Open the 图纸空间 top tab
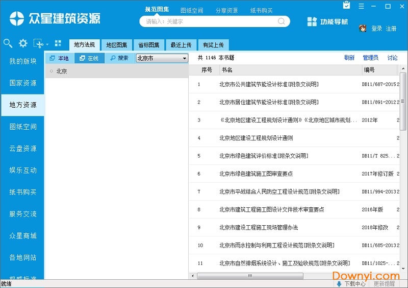Viewport: 408px width, 288px height. (x=192, y=10)
